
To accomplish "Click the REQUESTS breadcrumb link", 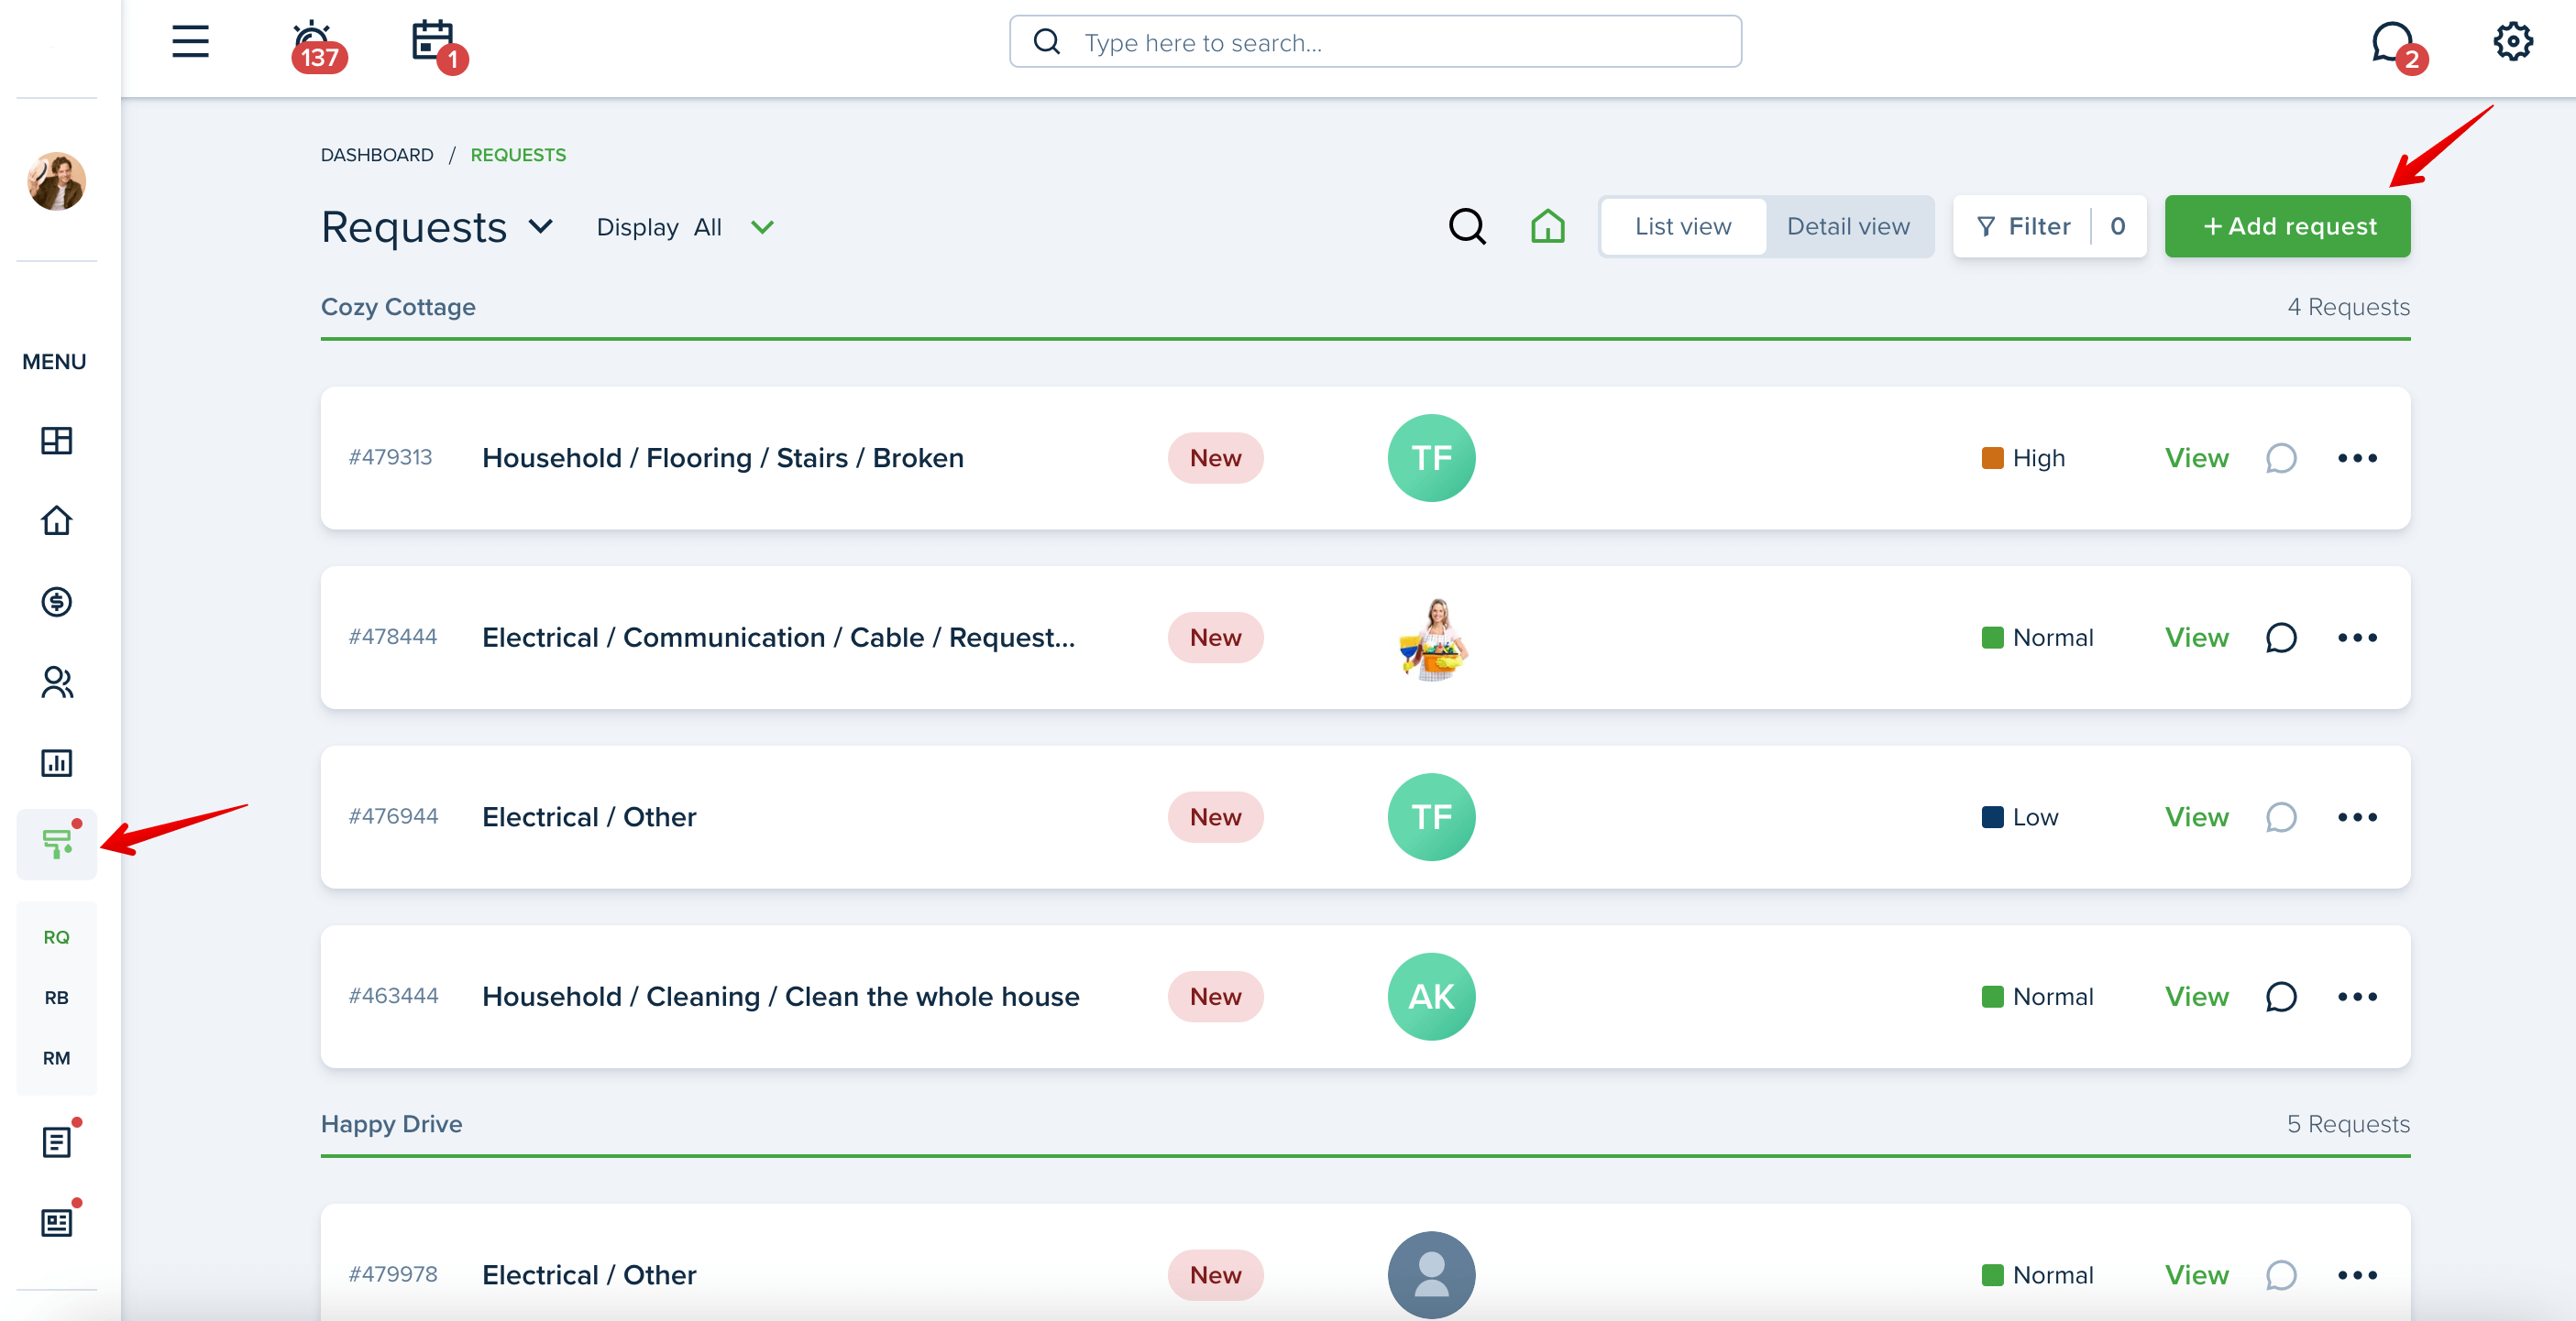I will (x=518, y=155).
